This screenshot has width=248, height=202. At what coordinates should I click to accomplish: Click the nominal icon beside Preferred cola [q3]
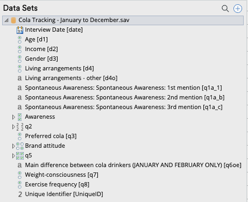pos(20,136)
